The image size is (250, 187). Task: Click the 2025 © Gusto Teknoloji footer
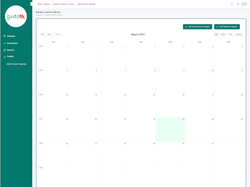pos(16,64)
